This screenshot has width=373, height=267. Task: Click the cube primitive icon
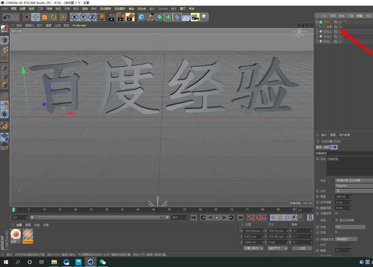[x=142, y=17]
